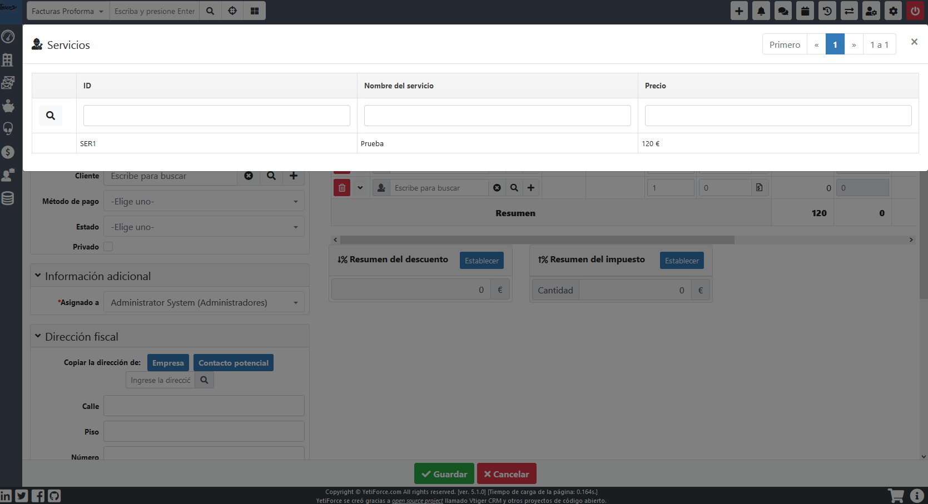The width and height of the screenshot is (928, 504).
Task: Open the dollar coin sidebar icon
Action: click(8, 152)
